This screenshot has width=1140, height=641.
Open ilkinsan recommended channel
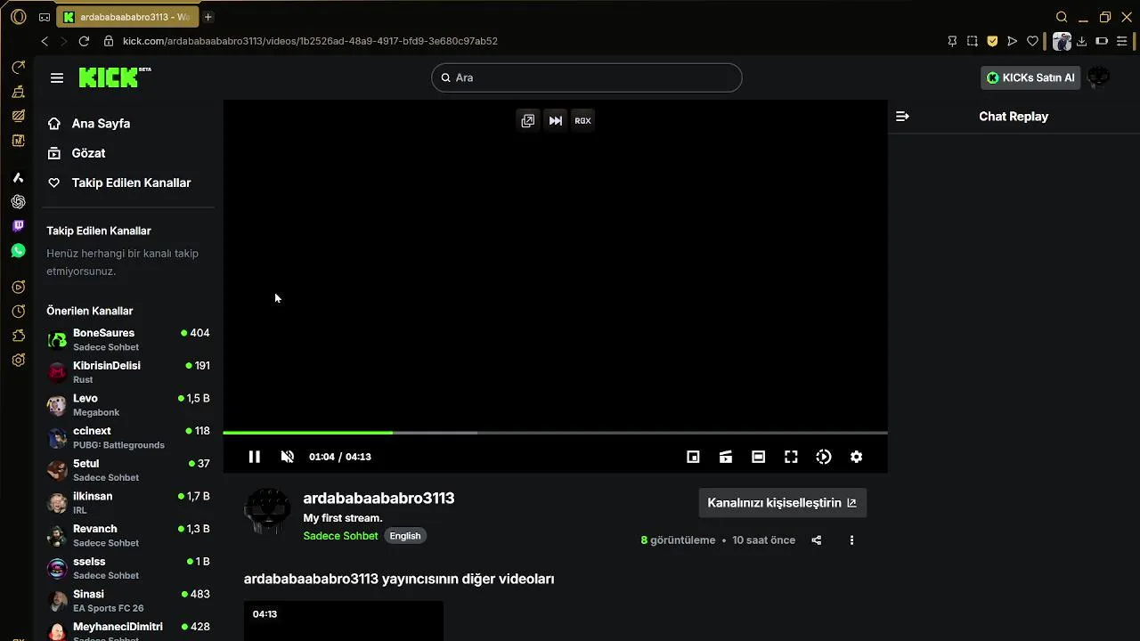pyautogui.click(x=128, y=503)
